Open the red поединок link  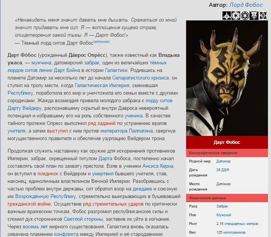point(48,174)
